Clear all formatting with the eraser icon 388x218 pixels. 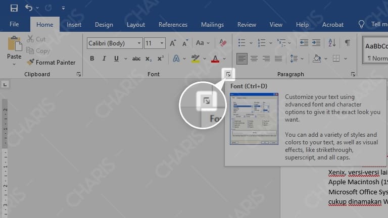click(x=223, y=43)
